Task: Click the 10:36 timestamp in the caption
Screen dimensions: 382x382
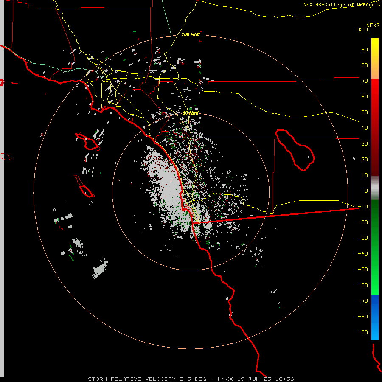Action: (285, 379)
